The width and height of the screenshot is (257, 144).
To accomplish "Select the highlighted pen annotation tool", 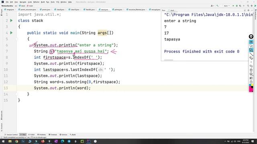I will 251,50.
